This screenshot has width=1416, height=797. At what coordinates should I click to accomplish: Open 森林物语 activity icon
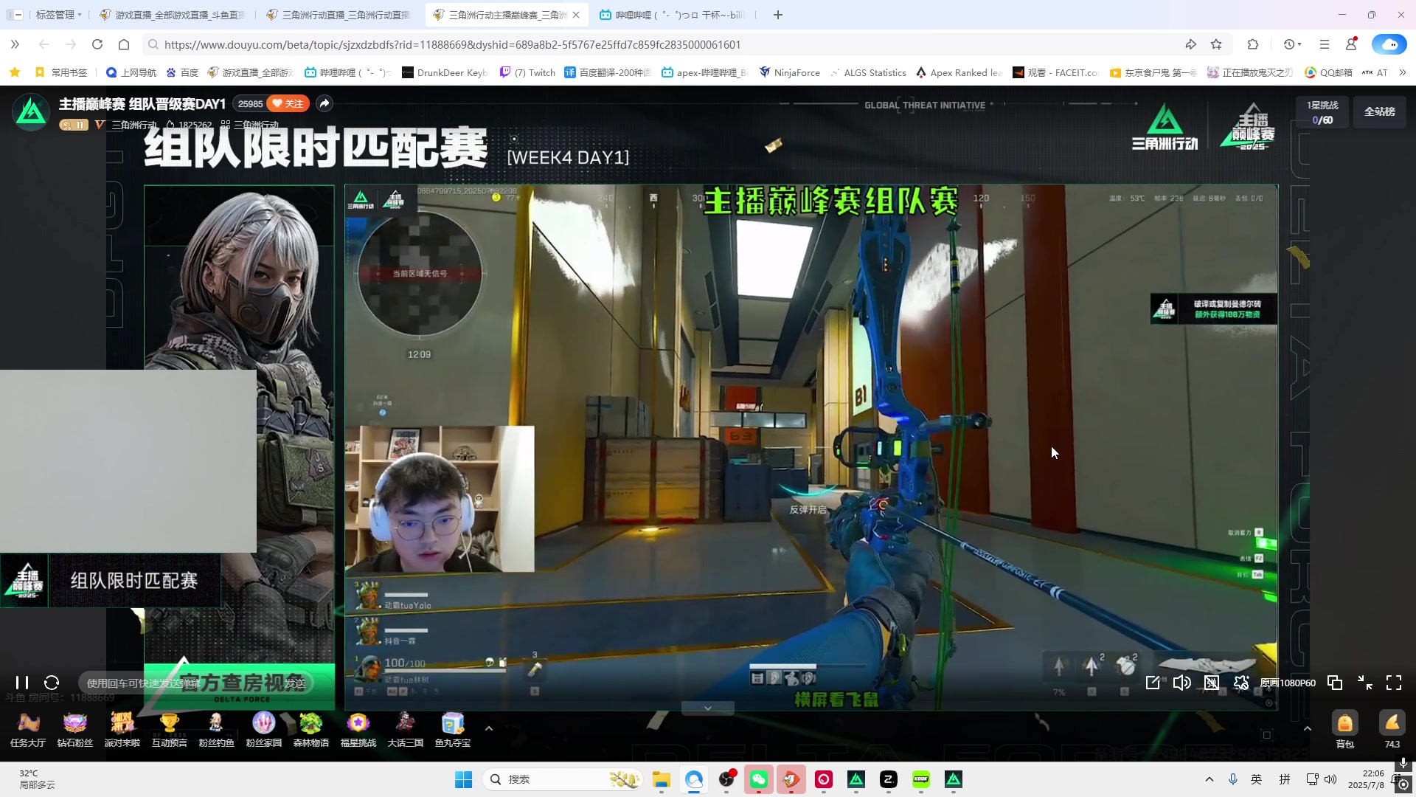coord(311,729)
